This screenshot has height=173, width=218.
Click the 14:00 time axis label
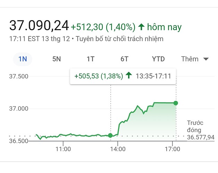(118, 149)
